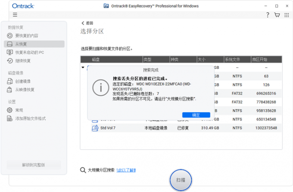Click 解锁到完整版 button
The width and height of the screenshot is (293, 192).
[34, 165]
